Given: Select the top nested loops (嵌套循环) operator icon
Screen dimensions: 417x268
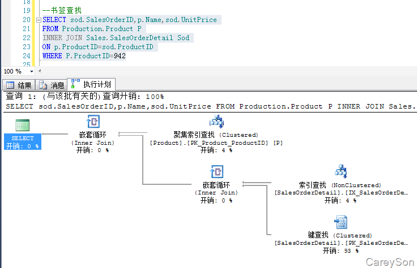Looking at the screenshot, I should 92,122.
